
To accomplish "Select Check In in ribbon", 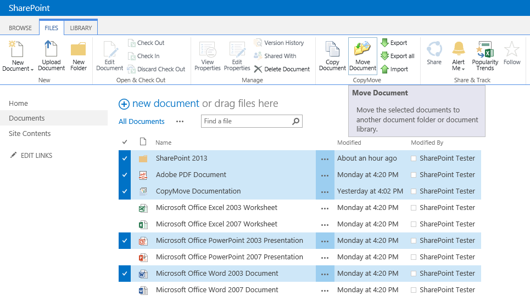I will click(x=144, y=56).
